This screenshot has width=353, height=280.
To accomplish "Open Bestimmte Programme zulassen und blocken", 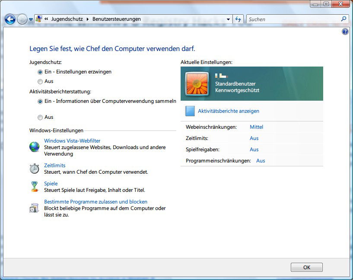I will (95, 202).
